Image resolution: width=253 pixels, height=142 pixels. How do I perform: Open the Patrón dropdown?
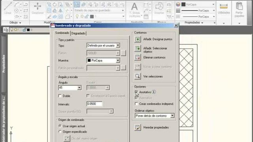pyautogui.click(x=118, y=53)
